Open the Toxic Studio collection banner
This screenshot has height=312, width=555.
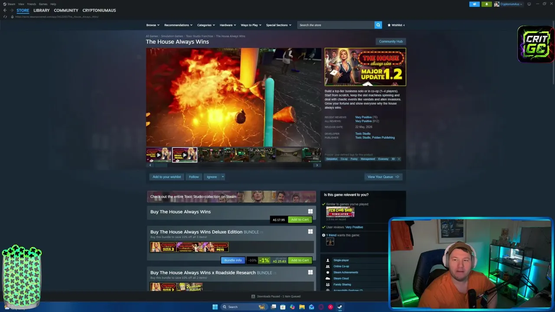coord(232,197)
